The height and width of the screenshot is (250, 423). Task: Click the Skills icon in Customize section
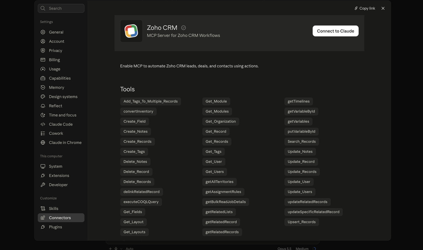(43, 208)
